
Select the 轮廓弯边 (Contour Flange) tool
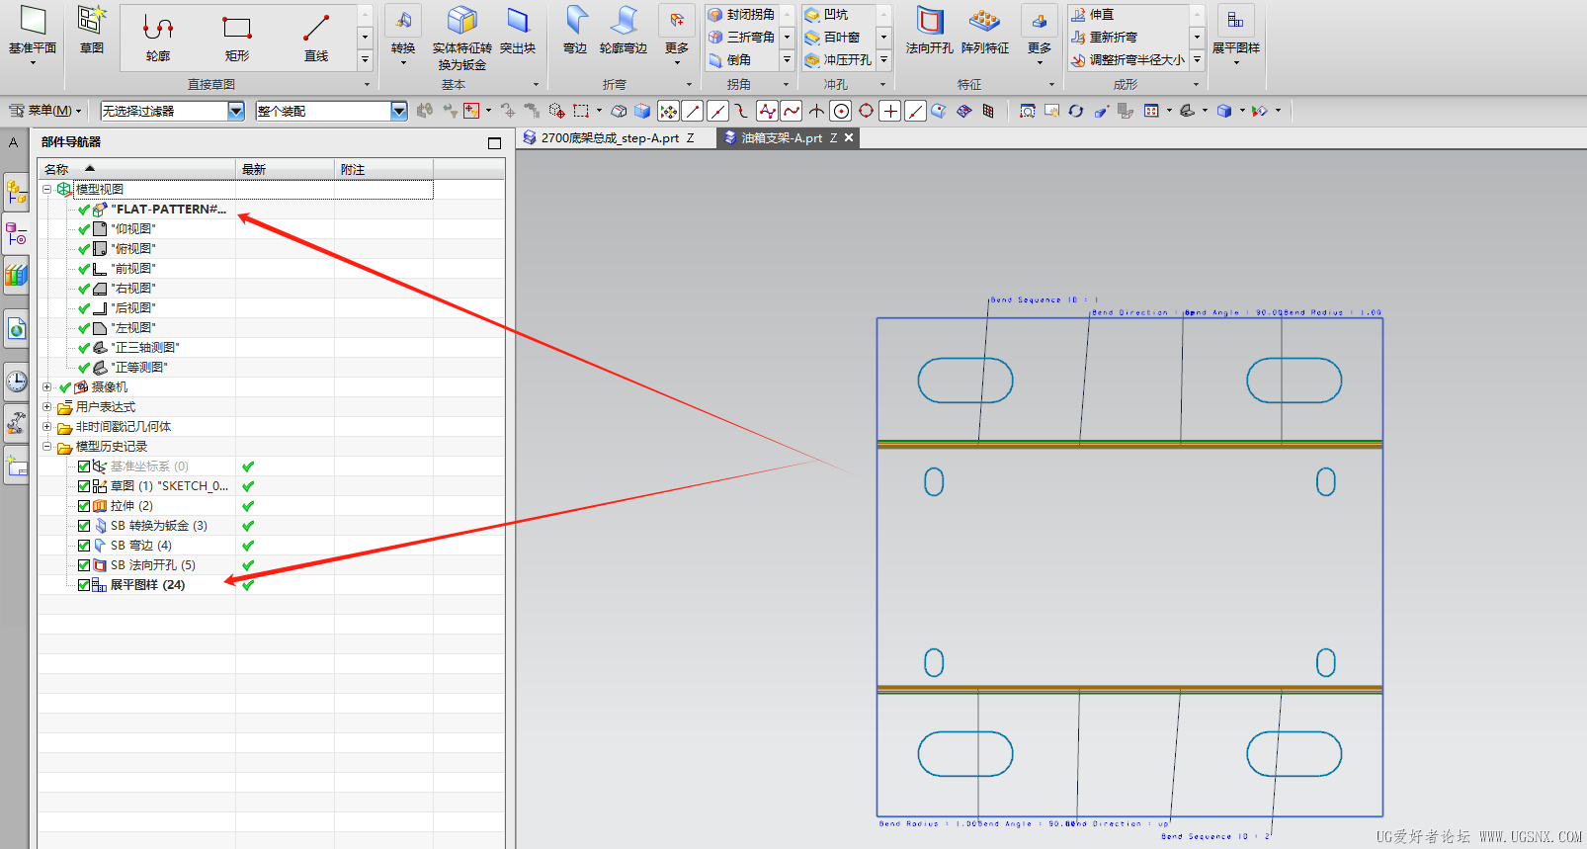pos(624,31)
